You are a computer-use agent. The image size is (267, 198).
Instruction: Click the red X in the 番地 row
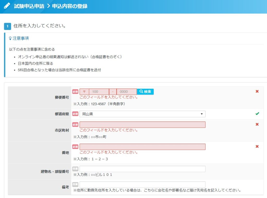257,146
